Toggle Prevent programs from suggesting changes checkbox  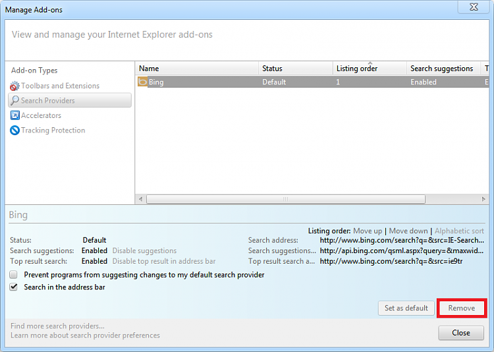pyautogui.click(x=14, y=275)
